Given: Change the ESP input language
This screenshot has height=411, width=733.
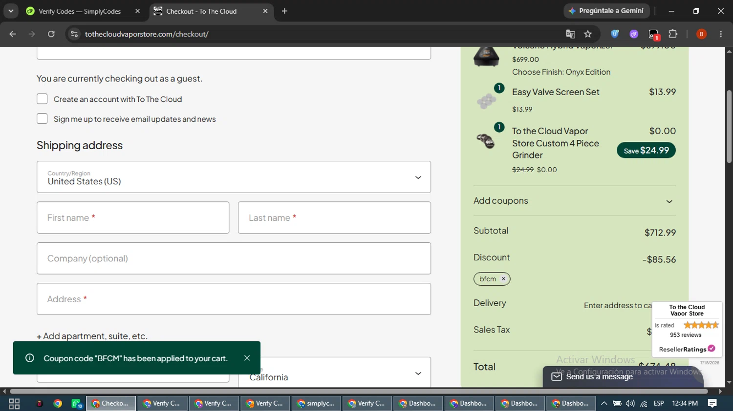Looking at the screenshot, I should 659,404.
